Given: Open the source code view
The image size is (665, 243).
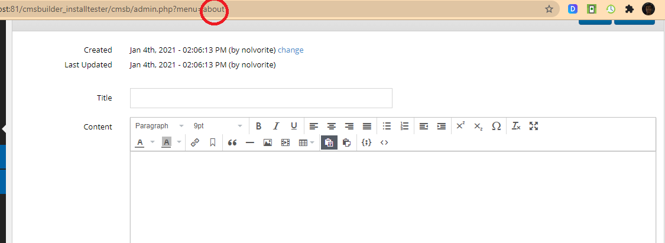Looking at the screenshot, I should (384, 142).
